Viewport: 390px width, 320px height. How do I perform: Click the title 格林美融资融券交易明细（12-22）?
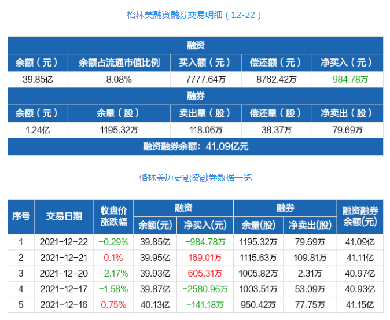tap(194, 15)
